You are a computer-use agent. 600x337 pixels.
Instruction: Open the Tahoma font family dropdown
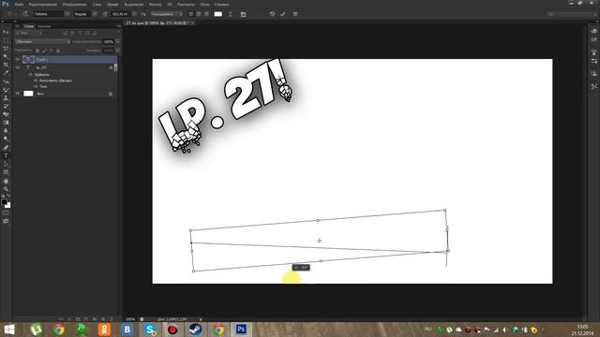[x=67, y=14]
